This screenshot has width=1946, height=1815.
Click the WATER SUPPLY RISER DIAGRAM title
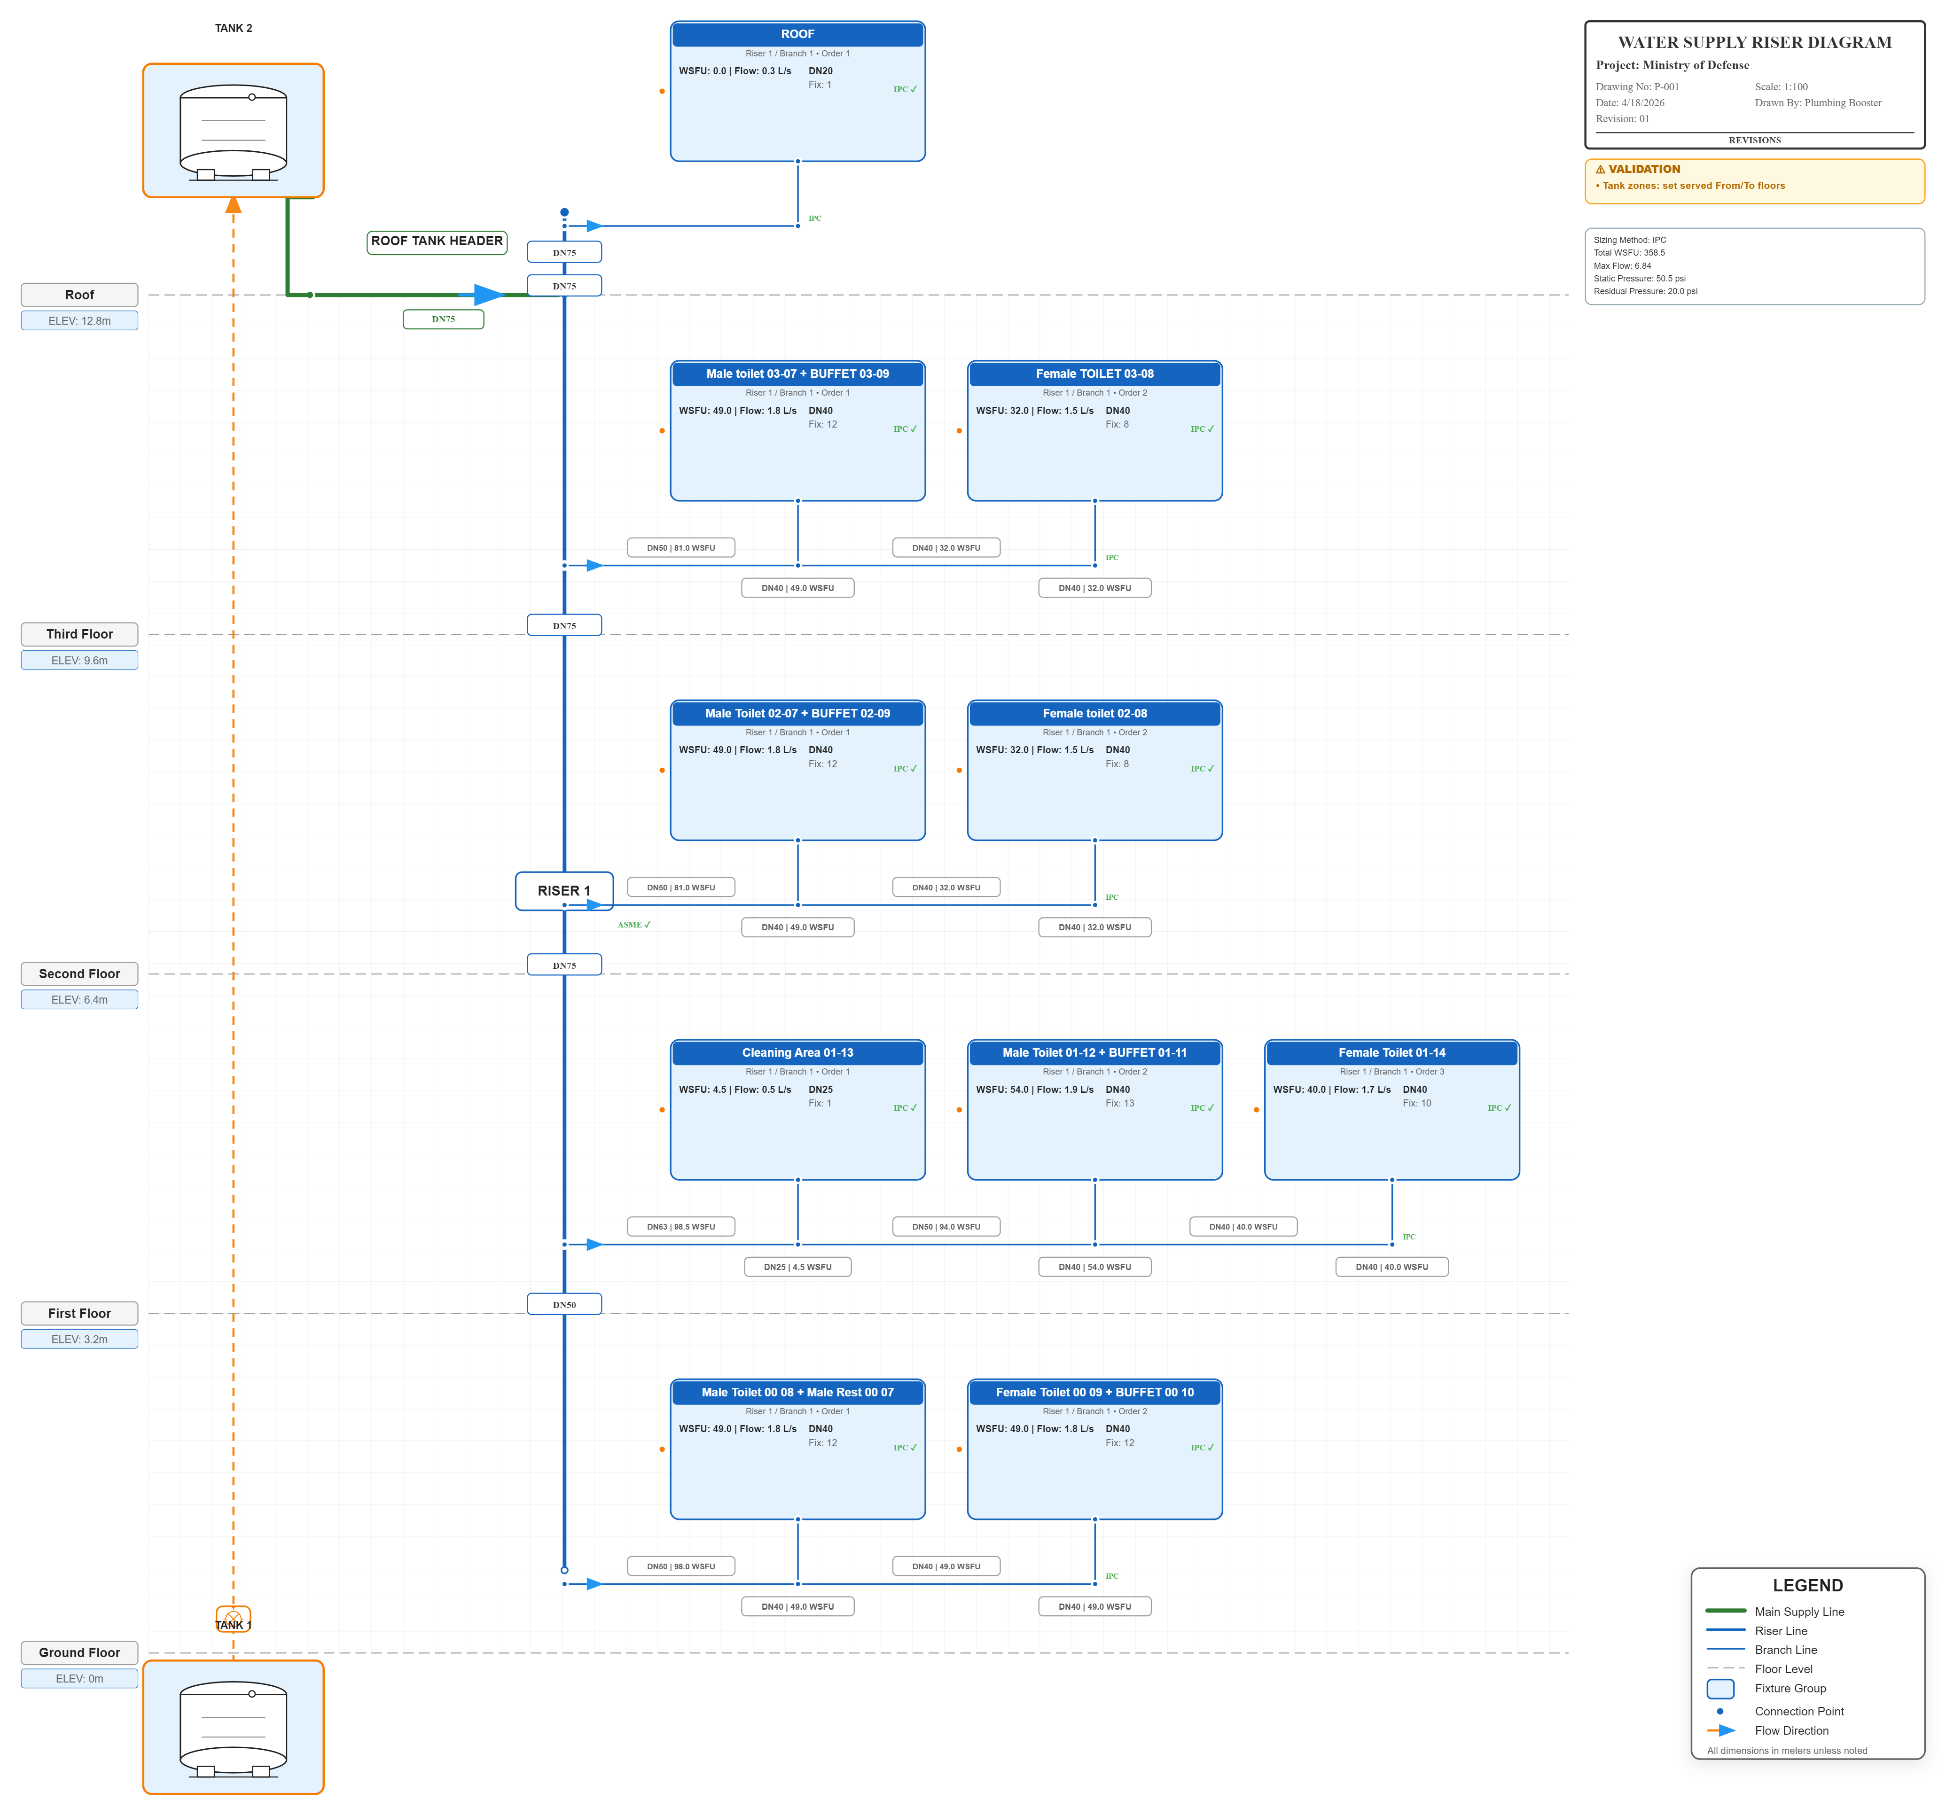tap(1754, 42)
